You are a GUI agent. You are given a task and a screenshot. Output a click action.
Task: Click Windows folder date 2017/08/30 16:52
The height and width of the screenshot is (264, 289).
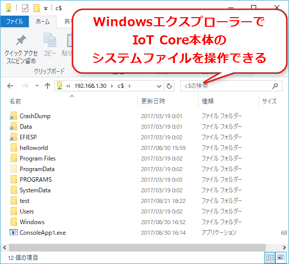click(163, 222)
